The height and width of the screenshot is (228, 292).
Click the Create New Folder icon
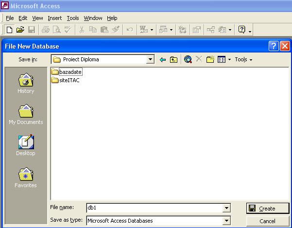[210, 59]
